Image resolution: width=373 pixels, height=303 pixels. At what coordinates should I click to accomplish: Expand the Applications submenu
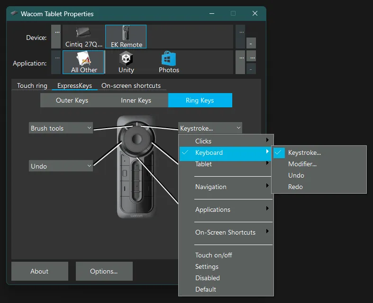(226, 209)
